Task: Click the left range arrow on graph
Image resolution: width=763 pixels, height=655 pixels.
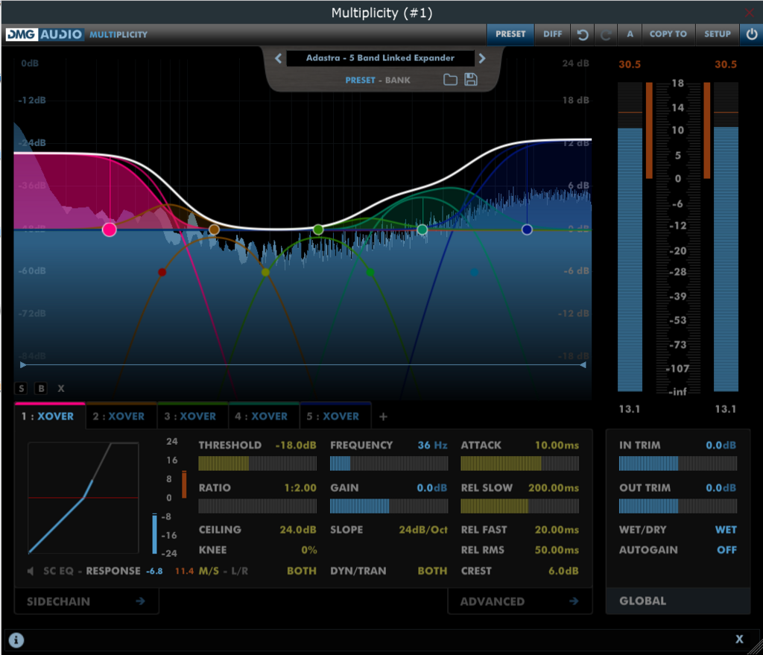Action: point(23,364)
